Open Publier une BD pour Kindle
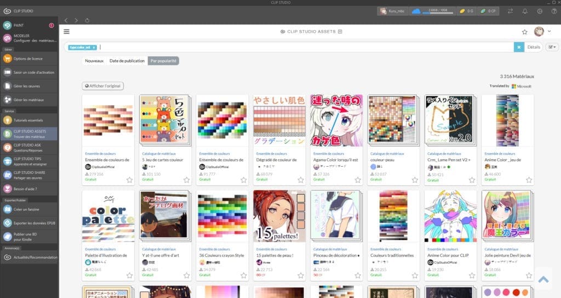 pyautogui.click(x=28, y=237)
